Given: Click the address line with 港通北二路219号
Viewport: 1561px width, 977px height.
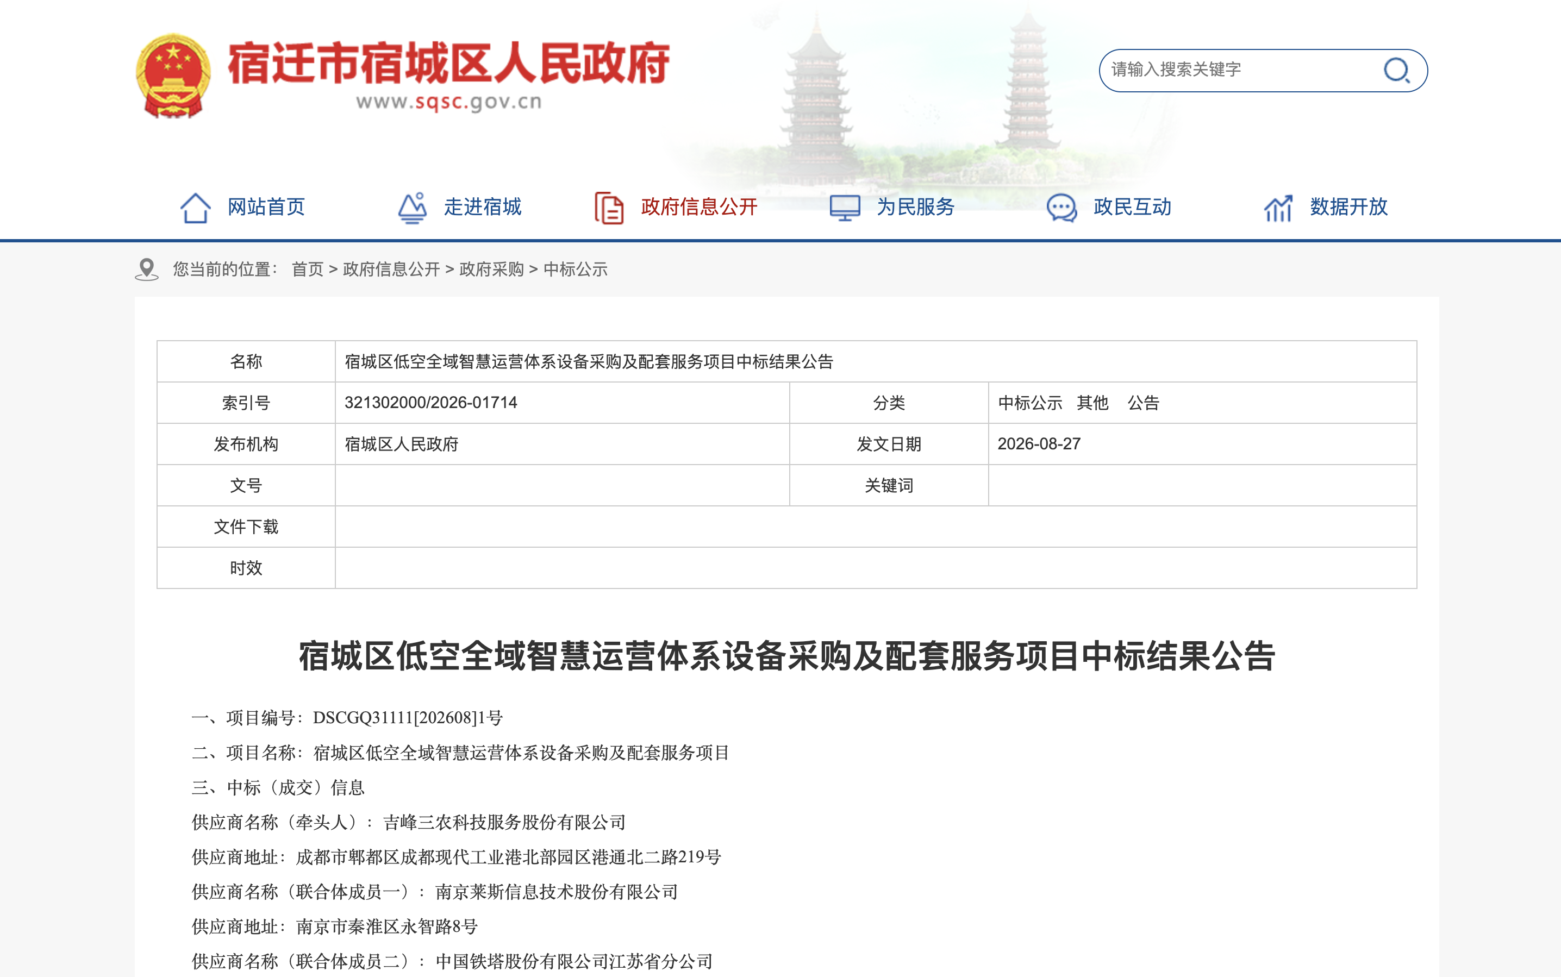Looking at the screenshot, I should pos(457,857).
